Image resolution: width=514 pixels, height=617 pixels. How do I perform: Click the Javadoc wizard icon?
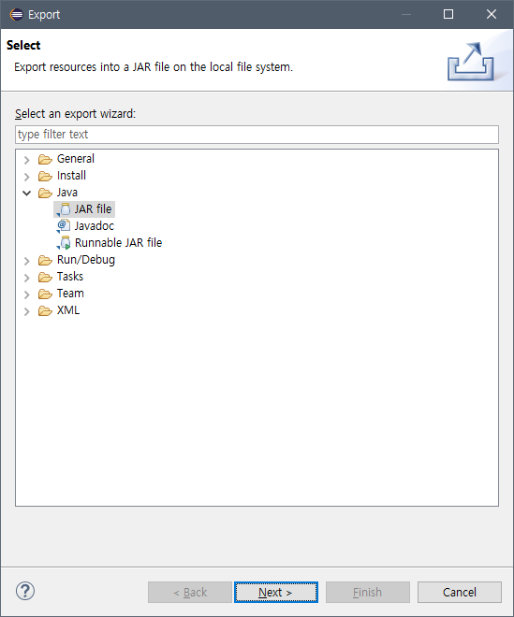pyautogui.click(x=64, y=226)
